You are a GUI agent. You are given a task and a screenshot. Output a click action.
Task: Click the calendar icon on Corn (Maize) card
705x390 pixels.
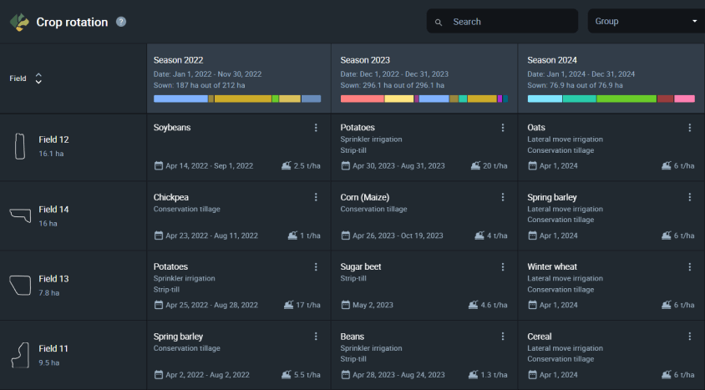(x=345, y=236)
